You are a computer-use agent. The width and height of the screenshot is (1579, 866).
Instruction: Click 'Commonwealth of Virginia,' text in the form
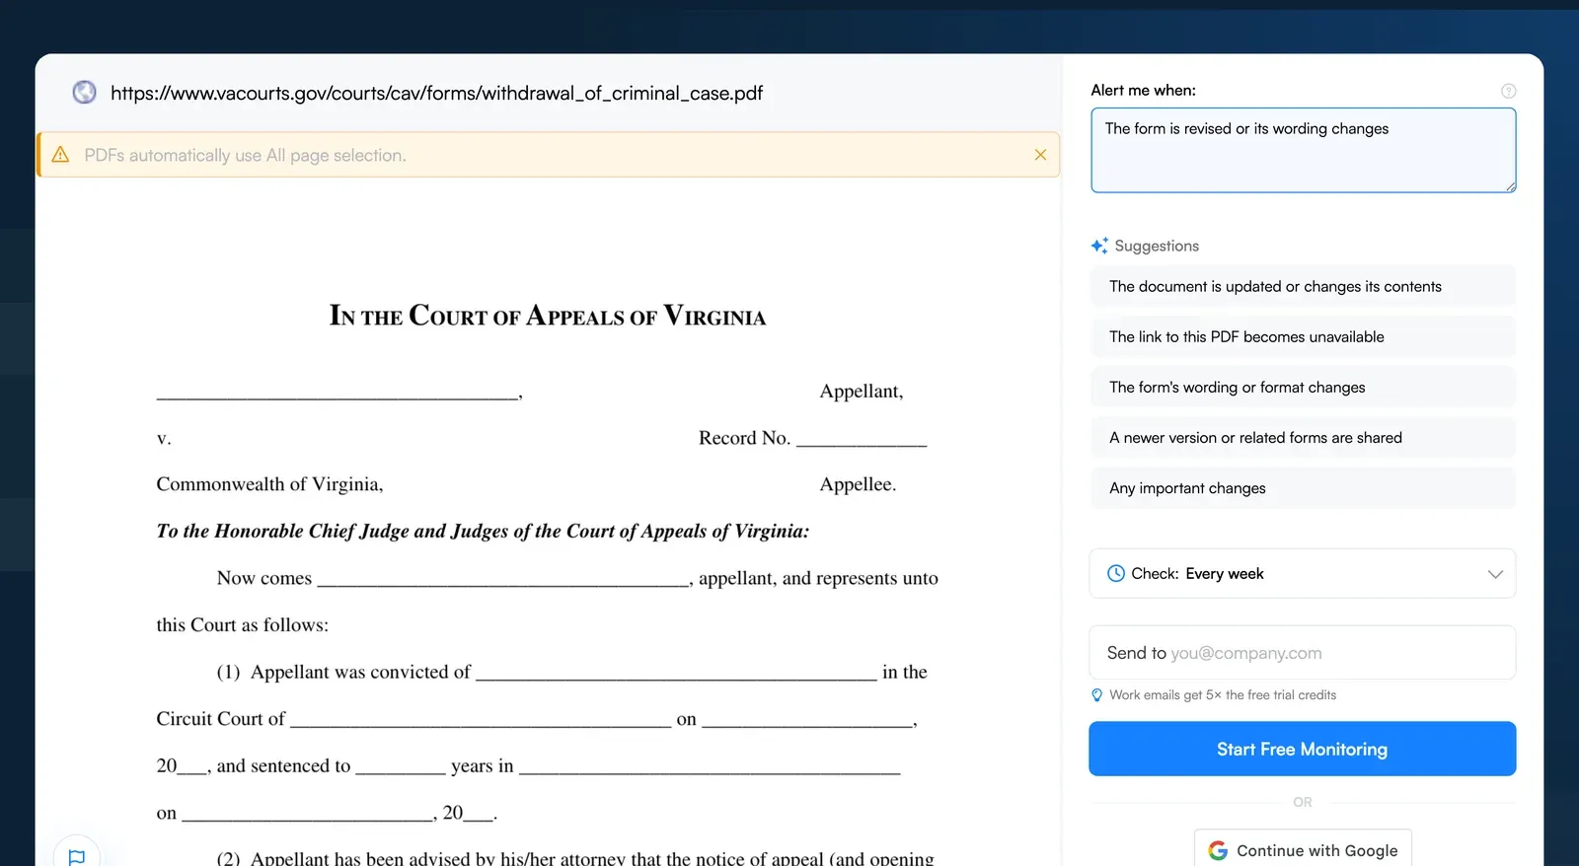tap(269, 484)
